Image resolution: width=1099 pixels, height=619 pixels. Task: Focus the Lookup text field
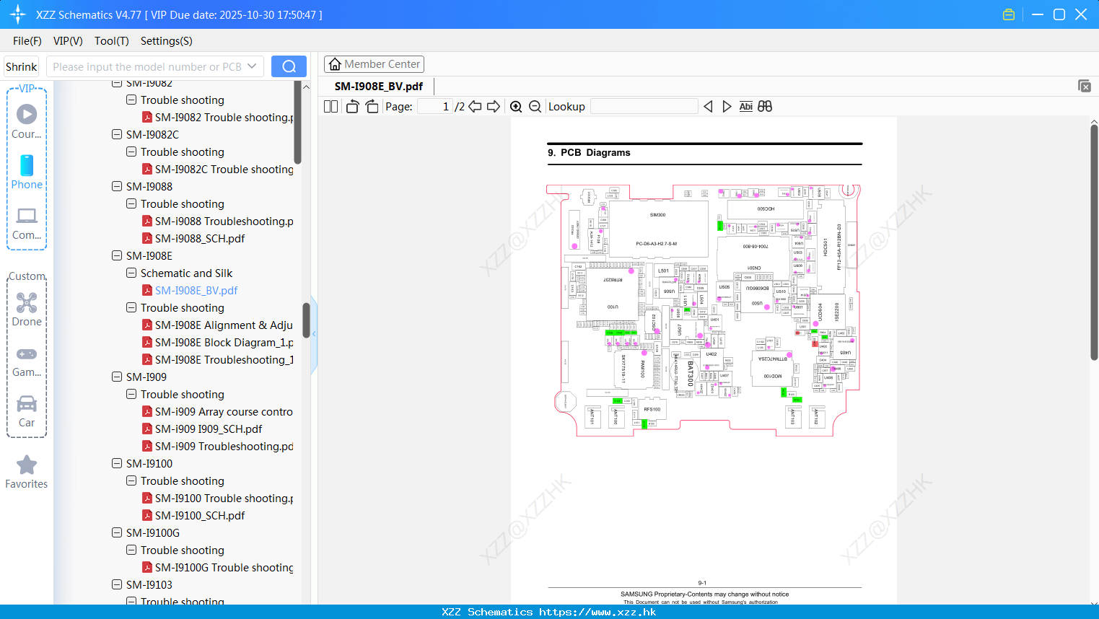(644, 106)
